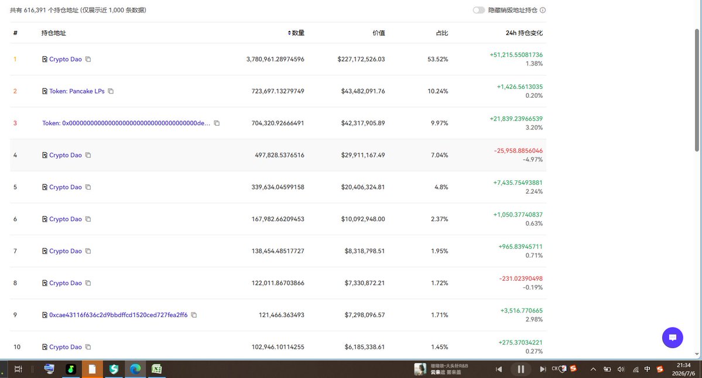Click the contract icon beside Token: Pancake LPs
The image size is (702, 378).
tap(44, 91)
